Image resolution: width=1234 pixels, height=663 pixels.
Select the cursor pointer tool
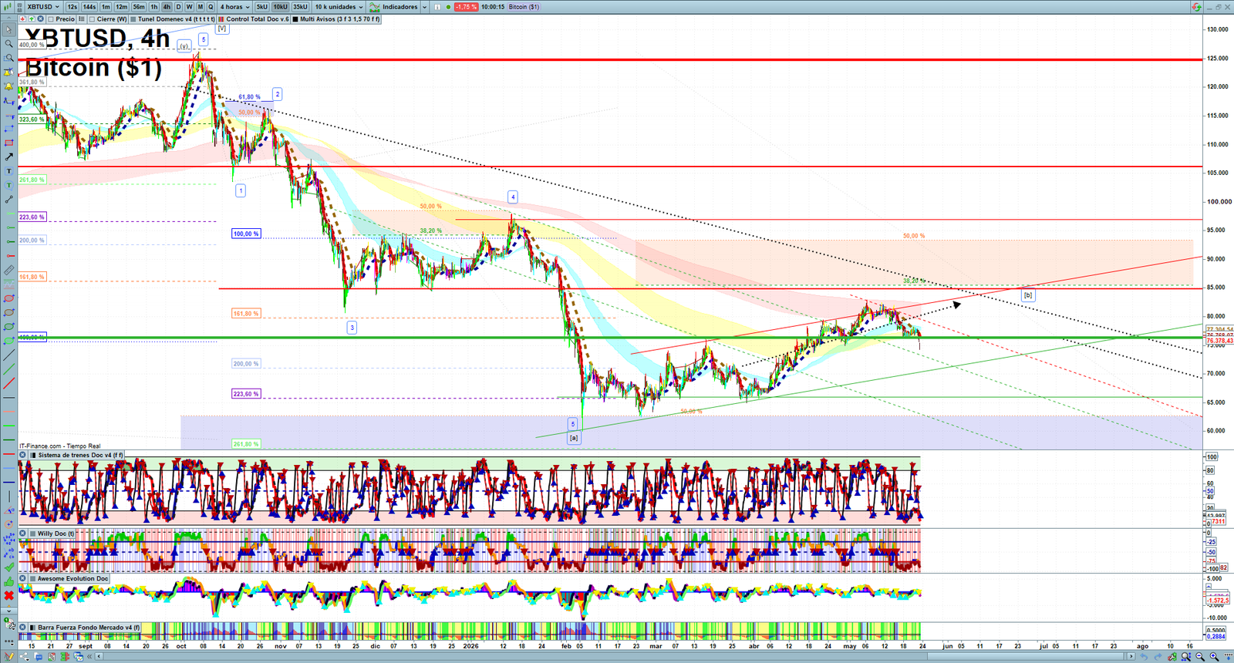[x=9, y=29]
